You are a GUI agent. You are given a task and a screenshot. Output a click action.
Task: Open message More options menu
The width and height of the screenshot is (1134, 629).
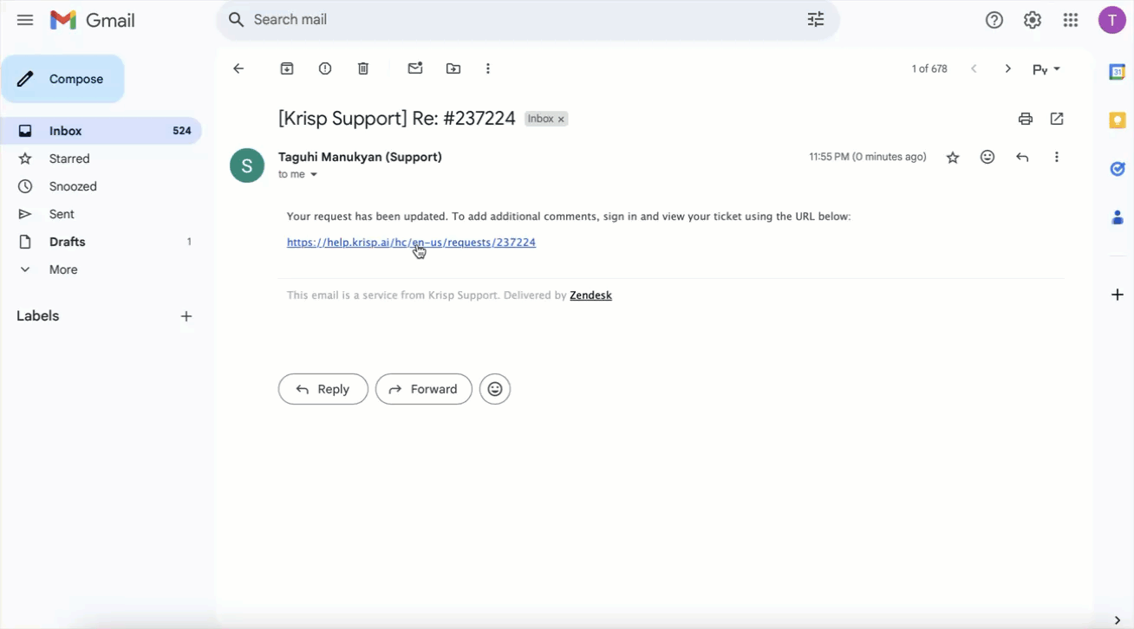coord(1056,157)
